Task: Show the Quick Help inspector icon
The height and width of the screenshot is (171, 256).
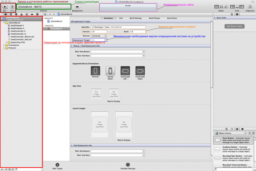Action: pos(237,14)
